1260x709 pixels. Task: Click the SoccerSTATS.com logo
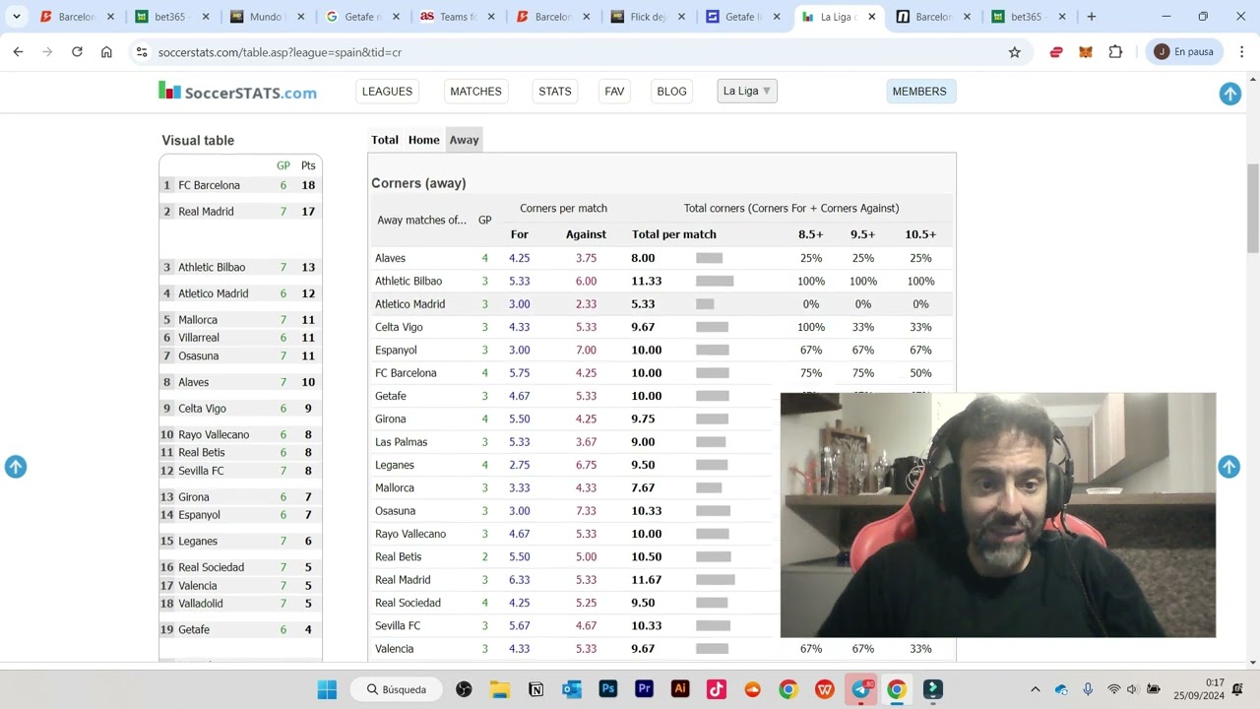pyautogui.click(x=237, y=92)
